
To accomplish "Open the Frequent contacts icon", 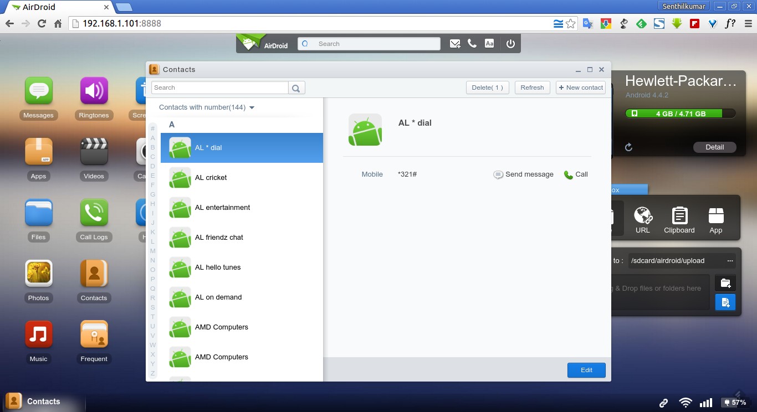I will click(94, 335).
